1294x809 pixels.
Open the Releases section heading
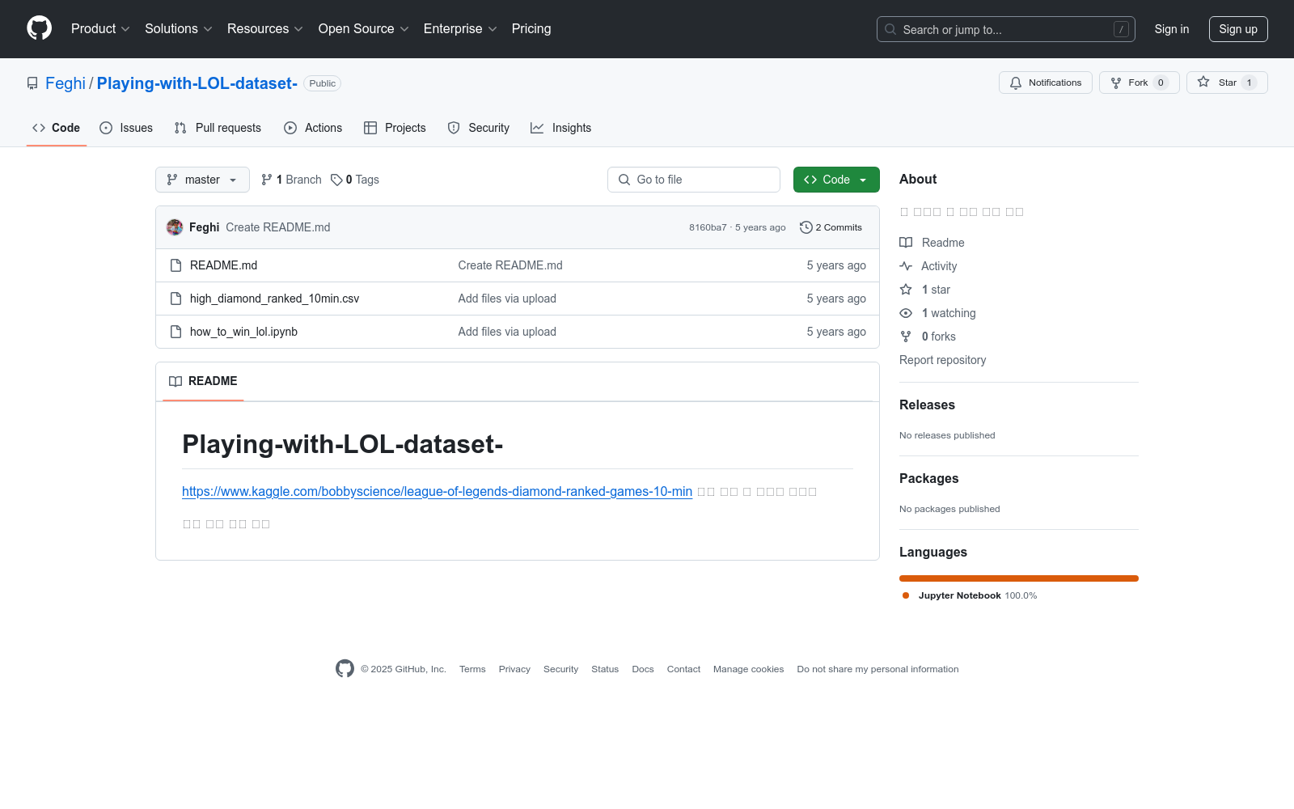coord(927,404)
